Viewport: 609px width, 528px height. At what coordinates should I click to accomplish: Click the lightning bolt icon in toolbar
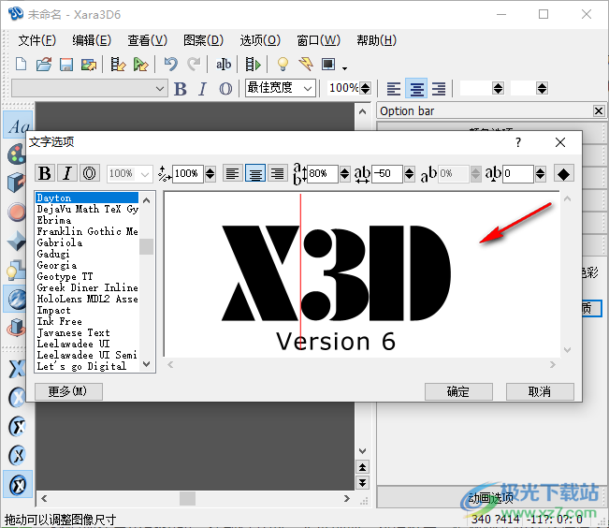coord(306,65)
